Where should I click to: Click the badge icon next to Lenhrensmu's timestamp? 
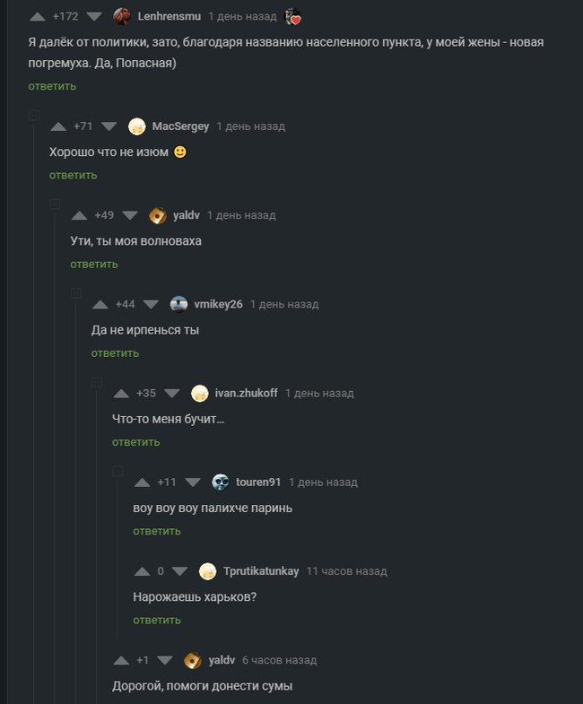point(292,17)
